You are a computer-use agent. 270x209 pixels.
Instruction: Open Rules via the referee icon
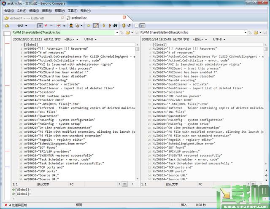(71, 26)
